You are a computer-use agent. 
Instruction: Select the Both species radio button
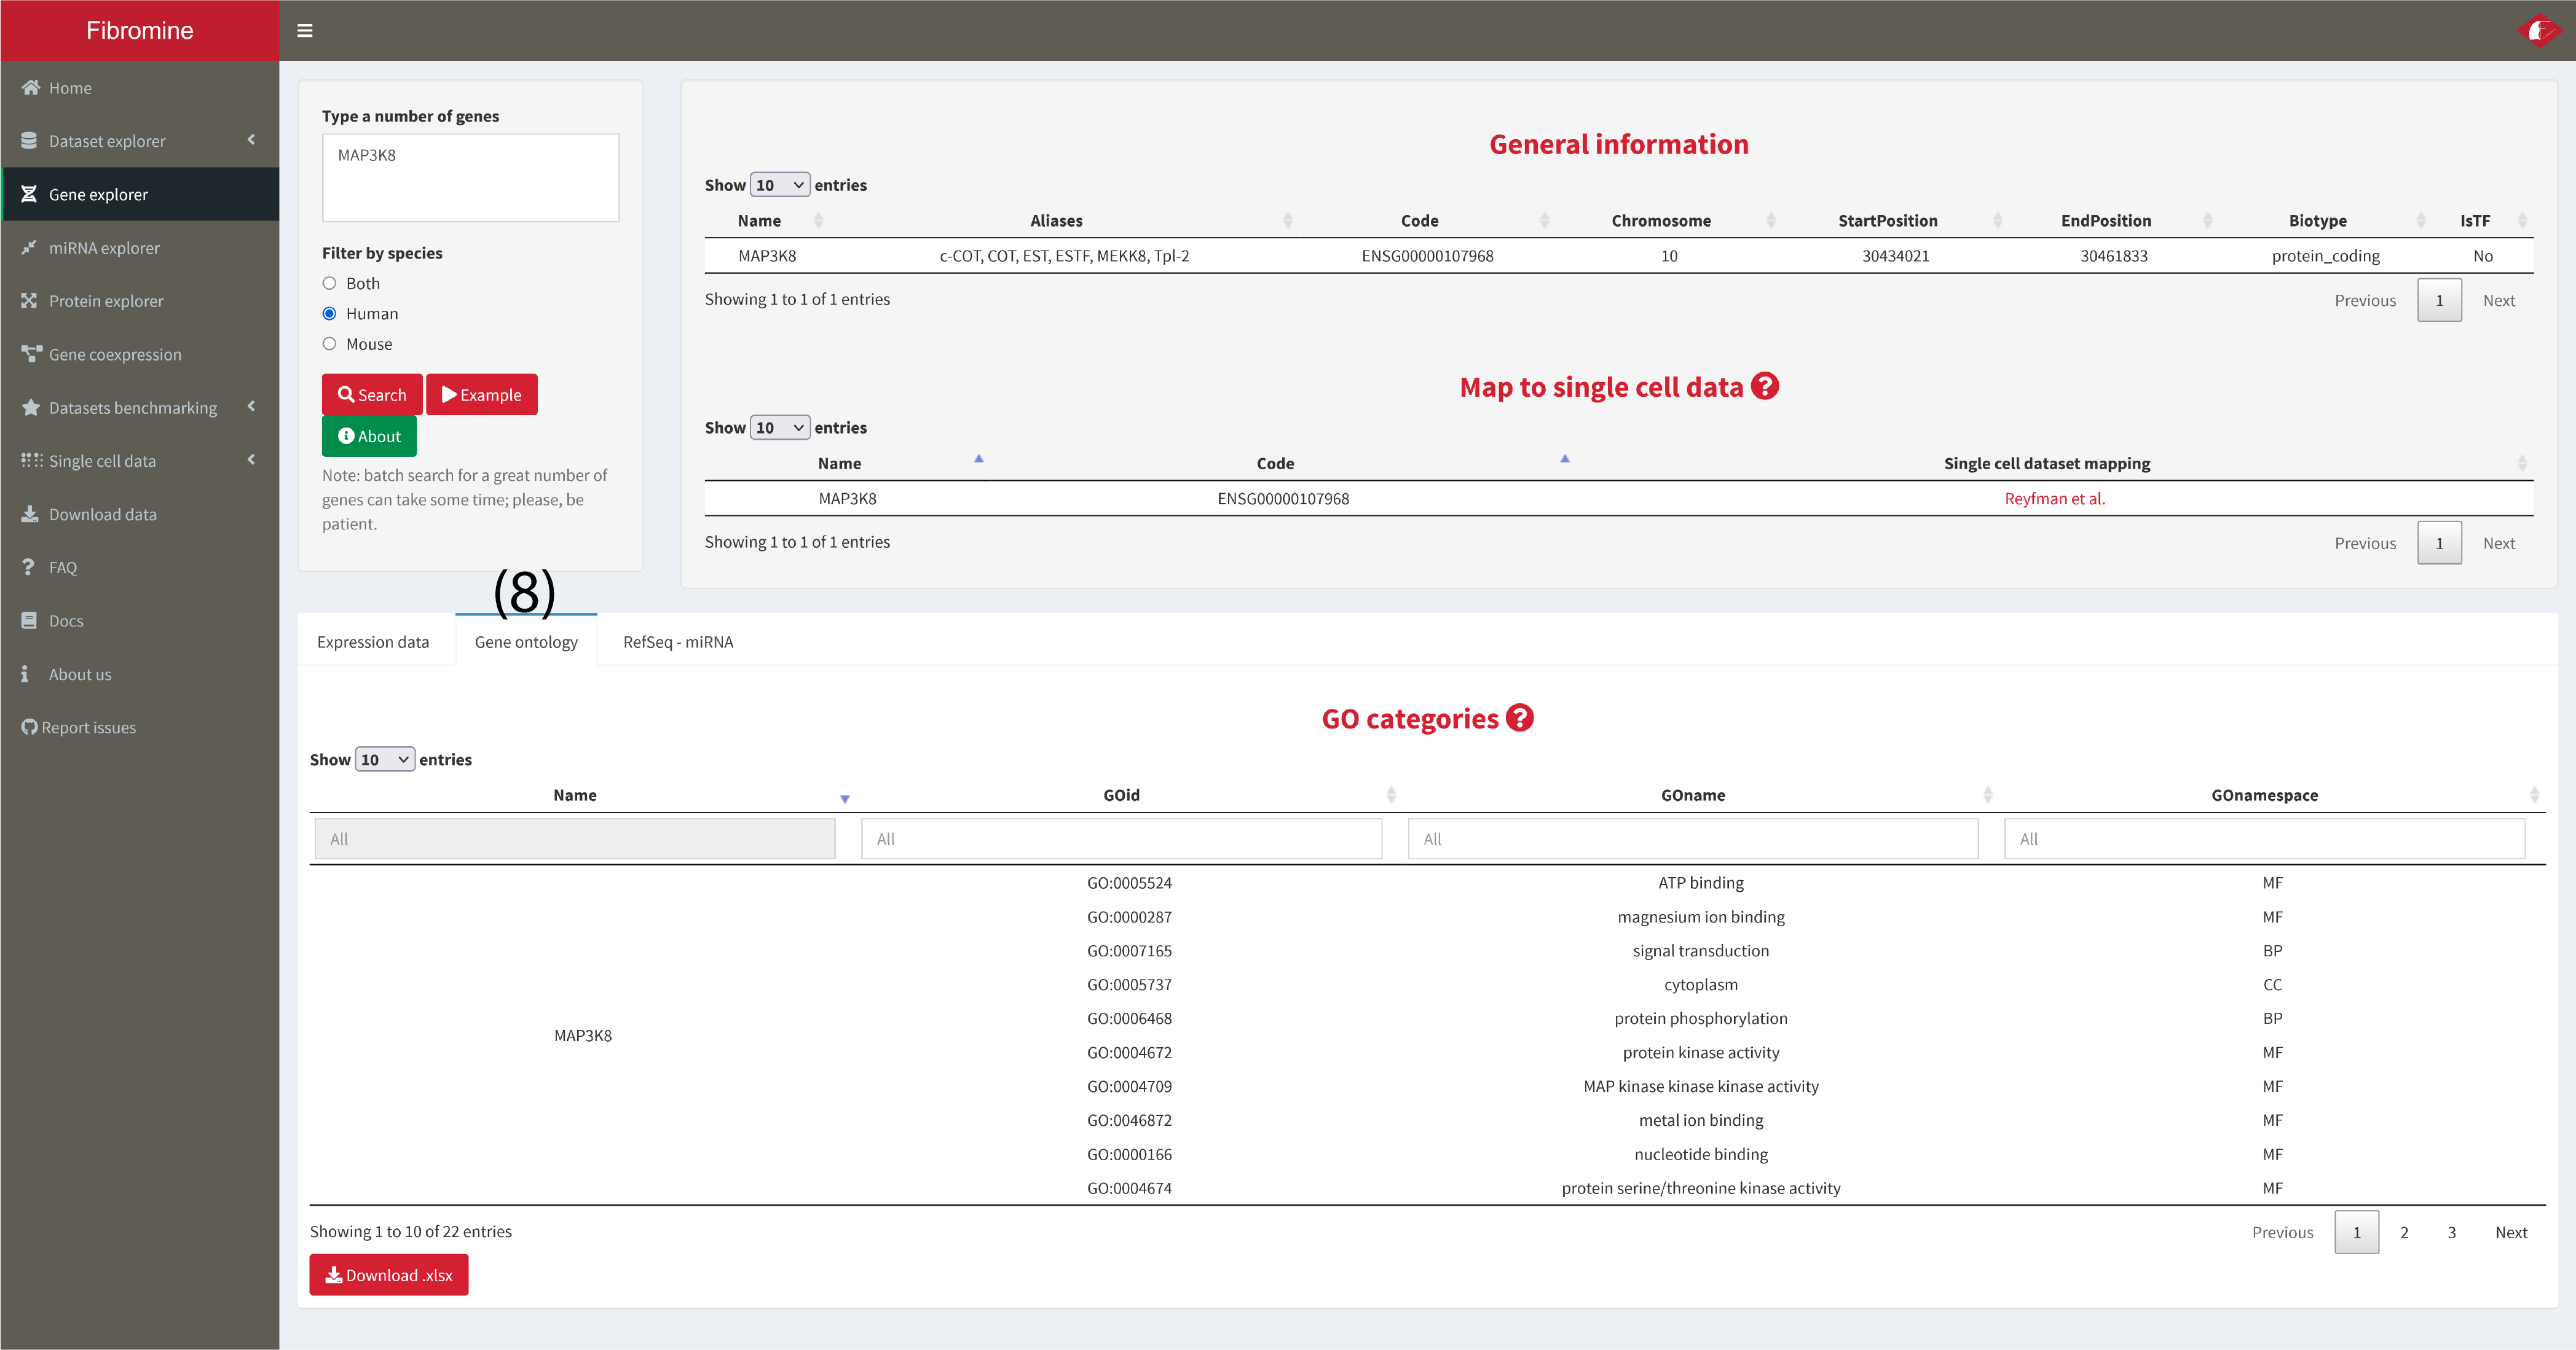[329, 284]
